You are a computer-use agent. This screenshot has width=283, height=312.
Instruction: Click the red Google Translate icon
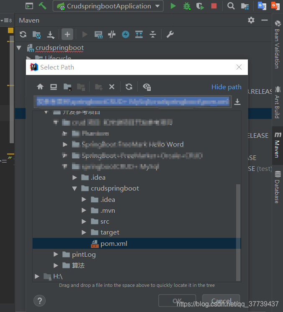click(x=275, y=6)
